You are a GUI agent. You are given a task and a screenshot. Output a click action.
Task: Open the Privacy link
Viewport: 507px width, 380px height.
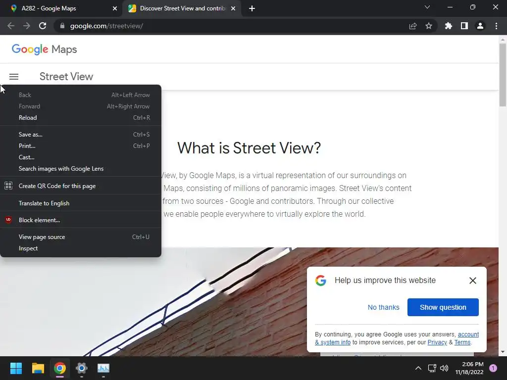click(x=437, y=342)
